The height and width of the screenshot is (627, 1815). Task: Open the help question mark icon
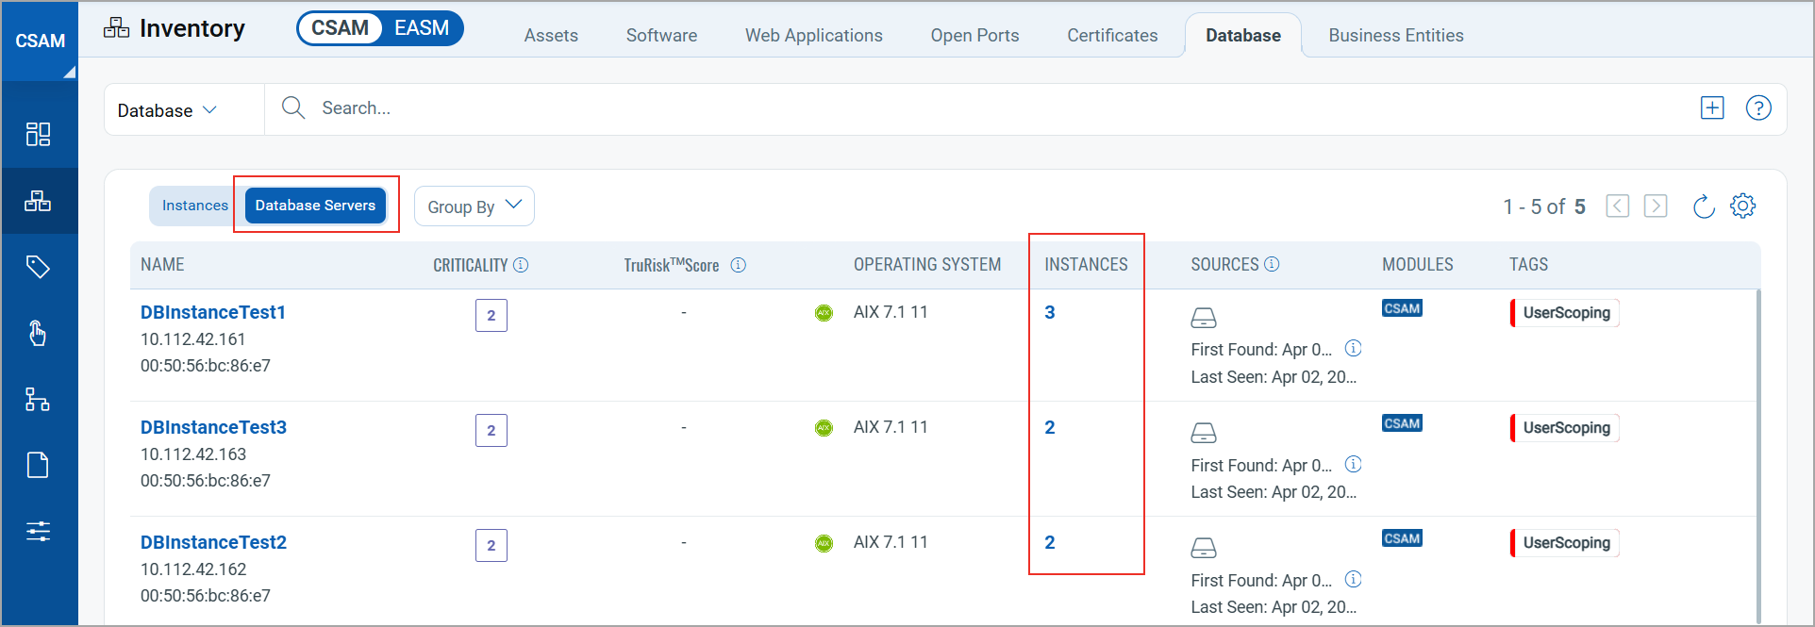coord(1758,107)
